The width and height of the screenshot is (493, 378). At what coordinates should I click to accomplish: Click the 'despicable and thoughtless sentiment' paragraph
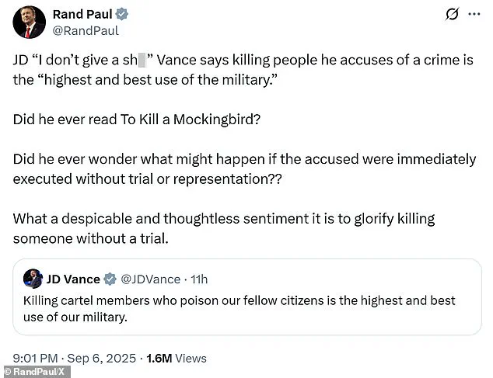233,229
